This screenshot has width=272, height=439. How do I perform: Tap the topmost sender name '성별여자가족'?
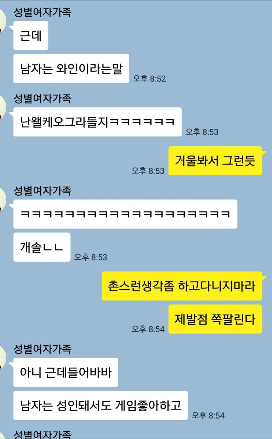click(x=42, y=12)
